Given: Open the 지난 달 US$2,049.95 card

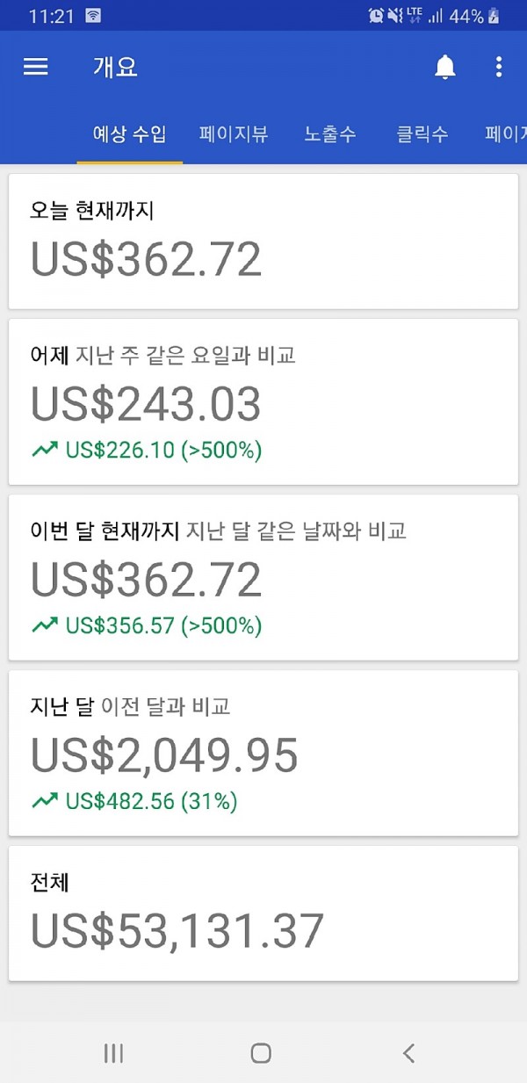Looking at the screenshot, I should (263, 754).
